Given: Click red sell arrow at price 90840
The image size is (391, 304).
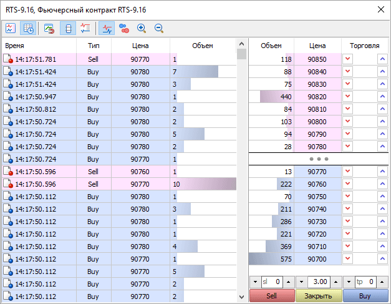Looking at the screenshot, I should point(347,72).
